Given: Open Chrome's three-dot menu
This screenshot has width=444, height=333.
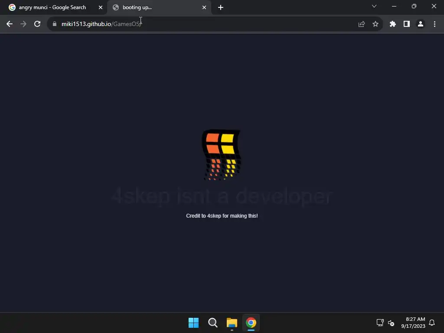Looking at the screenshot, I should point(434,24).
